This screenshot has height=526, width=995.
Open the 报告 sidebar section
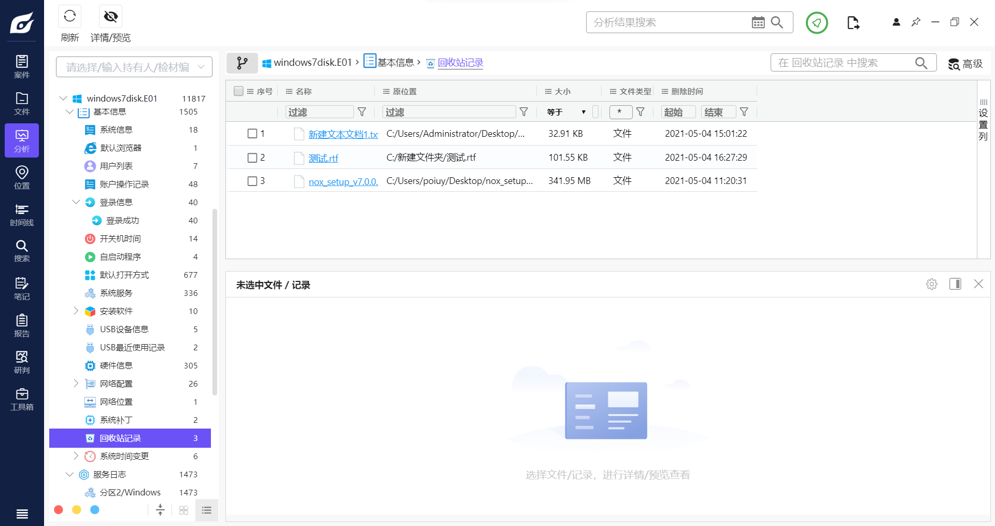pos(22,325)
